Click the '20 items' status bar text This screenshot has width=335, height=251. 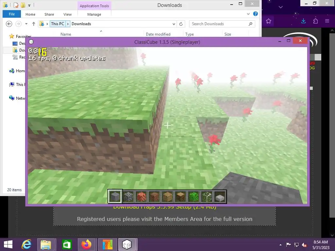(x=14, y=190)
